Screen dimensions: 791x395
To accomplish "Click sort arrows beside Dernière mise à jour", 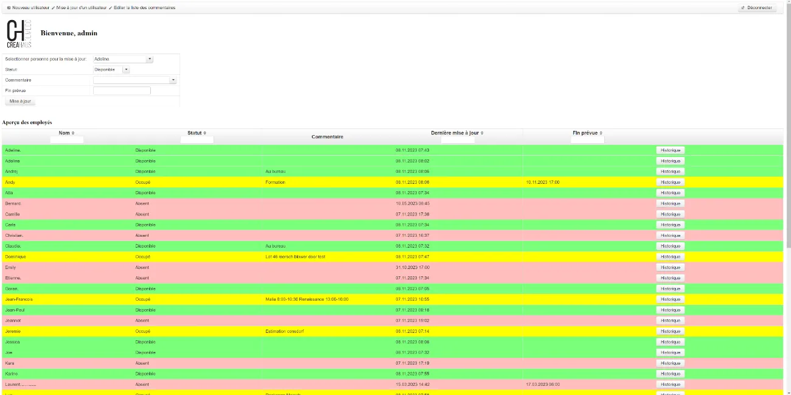I will click(482, 133).
